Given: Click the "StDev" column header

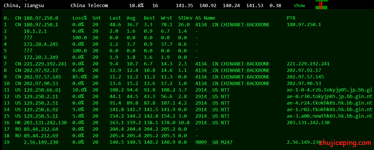Looking at the screenshot, I should pyautogui.click(x=185, y=18).
